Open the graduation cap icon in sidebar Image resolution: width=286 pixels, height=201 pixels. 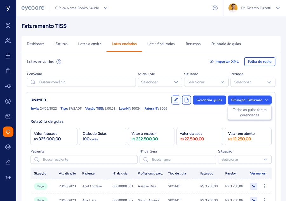point(8,177)
